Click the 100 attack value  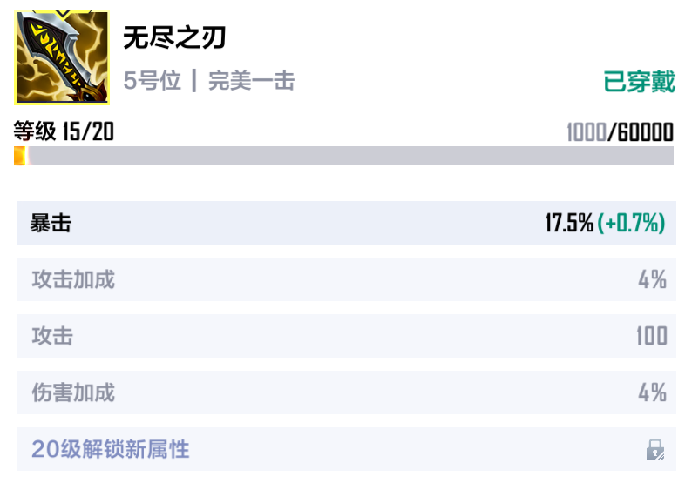tap(651, 336)
